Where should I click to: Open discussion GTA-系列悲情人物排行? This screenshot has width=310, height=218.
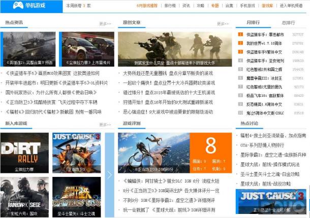point(262,145)
